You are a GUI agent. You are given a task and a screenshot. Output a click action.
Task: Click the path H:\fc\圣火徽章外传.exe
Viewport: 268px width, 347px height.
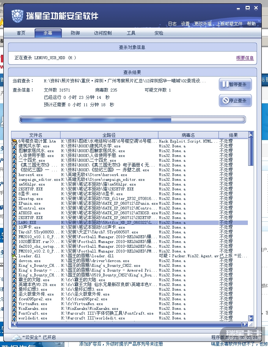pyautogui.click(x=85, y=294)
